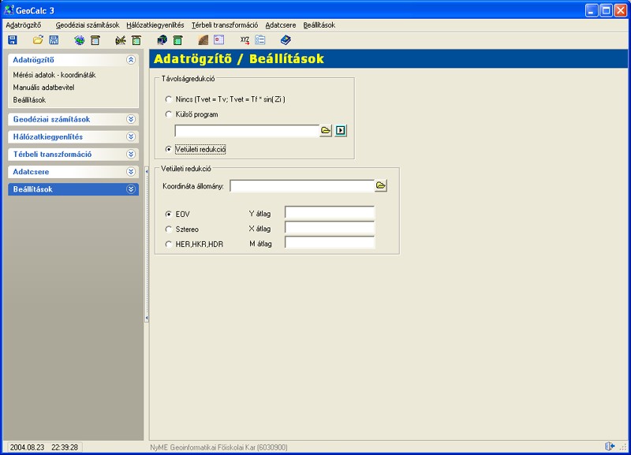
Task: Click the monitor with globe toolbar icon
Action: click(162, 40)
